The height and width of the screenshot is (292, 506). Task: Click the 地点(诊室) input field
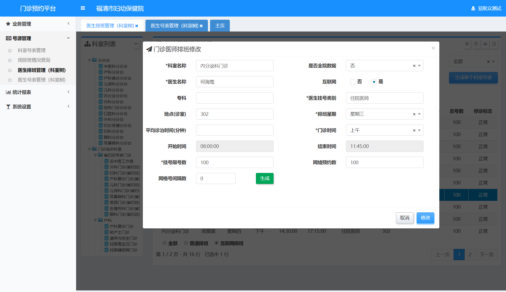point(235,114)
